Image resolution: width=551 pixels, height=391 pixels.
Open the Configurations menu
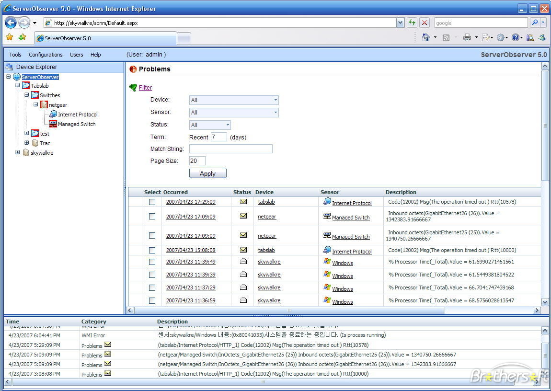[x=46, y=55]
